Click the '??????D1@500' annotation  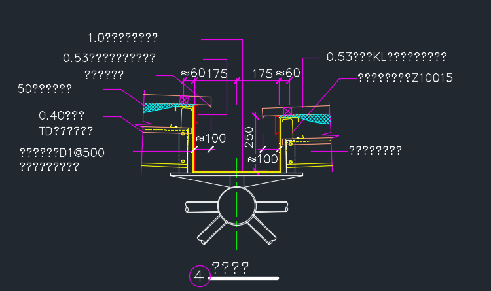62,153
